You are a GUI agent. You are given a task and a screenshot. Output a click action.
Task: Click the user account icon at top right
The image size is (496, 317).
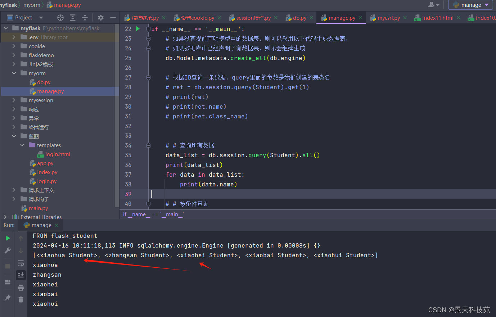pyautogui.click(x=433, y=5)
